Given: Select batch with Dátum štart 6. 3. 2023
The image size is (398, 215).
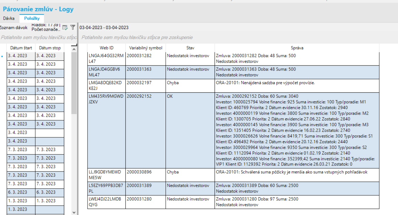Looking at the screenshot, I should coord(21,192).
